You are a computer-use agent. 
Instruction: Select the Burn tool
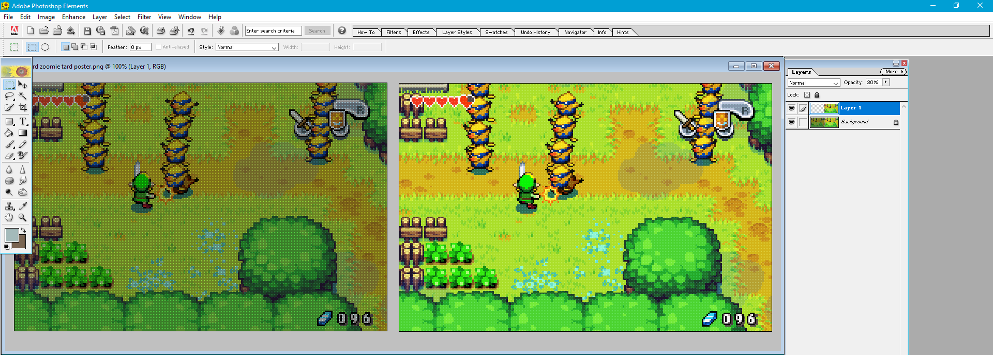23,192
